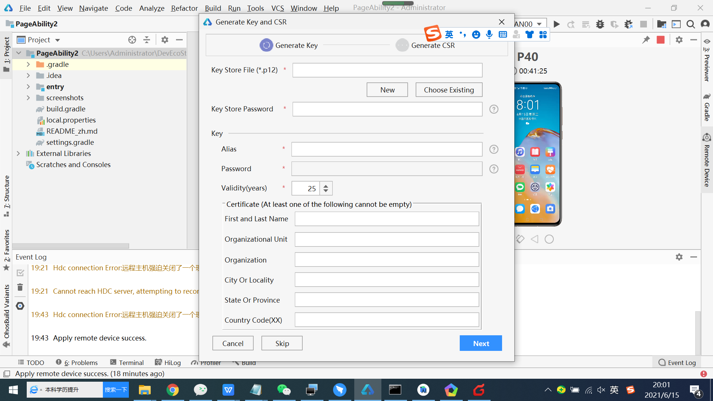Click the Run play button in toolbar
Viewport: 713px width, 401px height.
(x=556, y=24)
